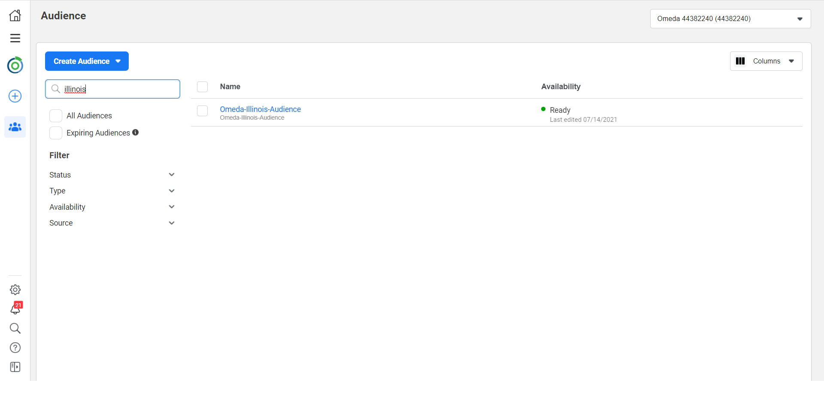The height and width of the screenshot is (404, 824).
Task: Click the Create Audience button
Action: (x=87, y=61)
